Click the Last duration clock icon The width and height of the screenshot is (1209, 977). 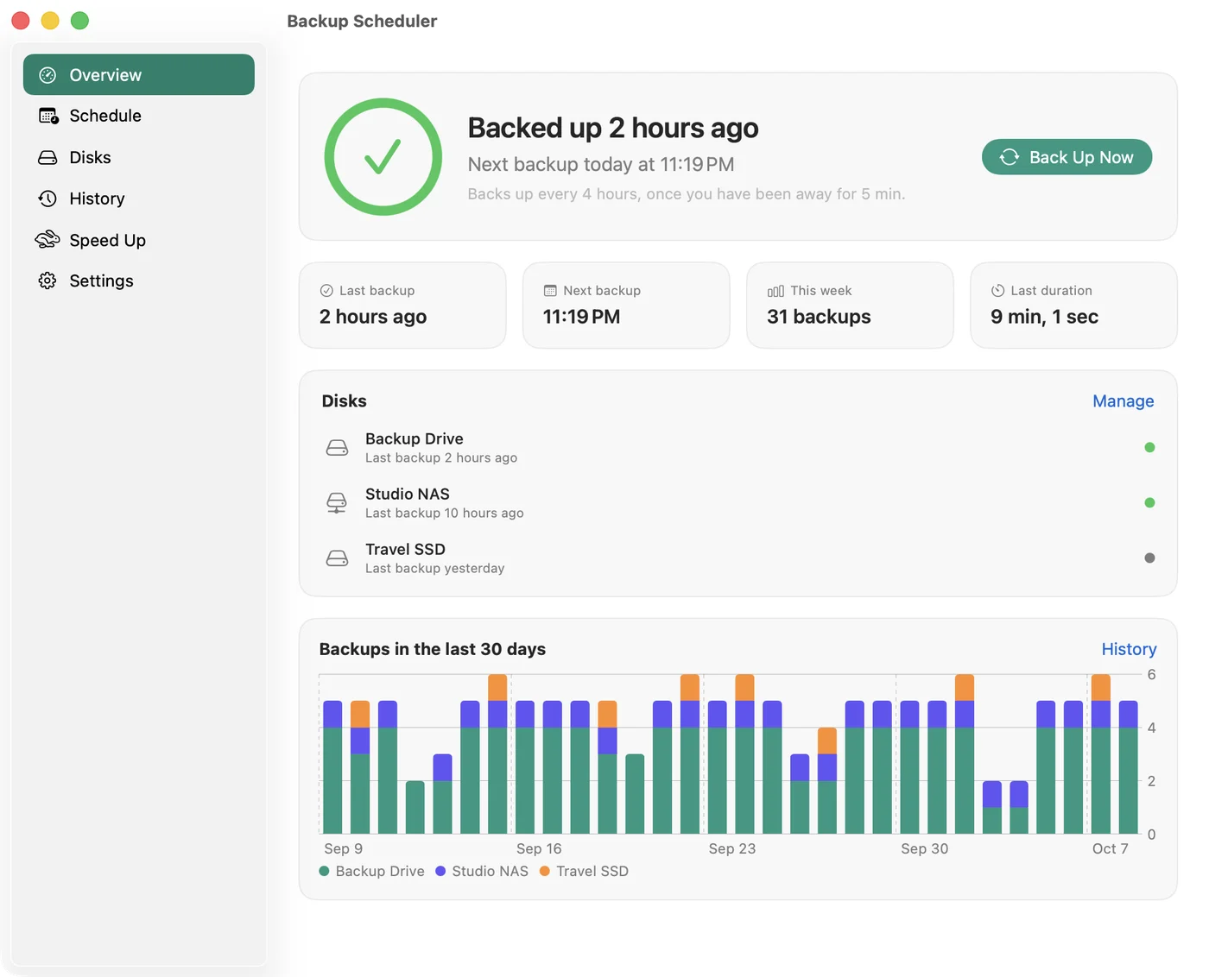click(x=997, y=291)
